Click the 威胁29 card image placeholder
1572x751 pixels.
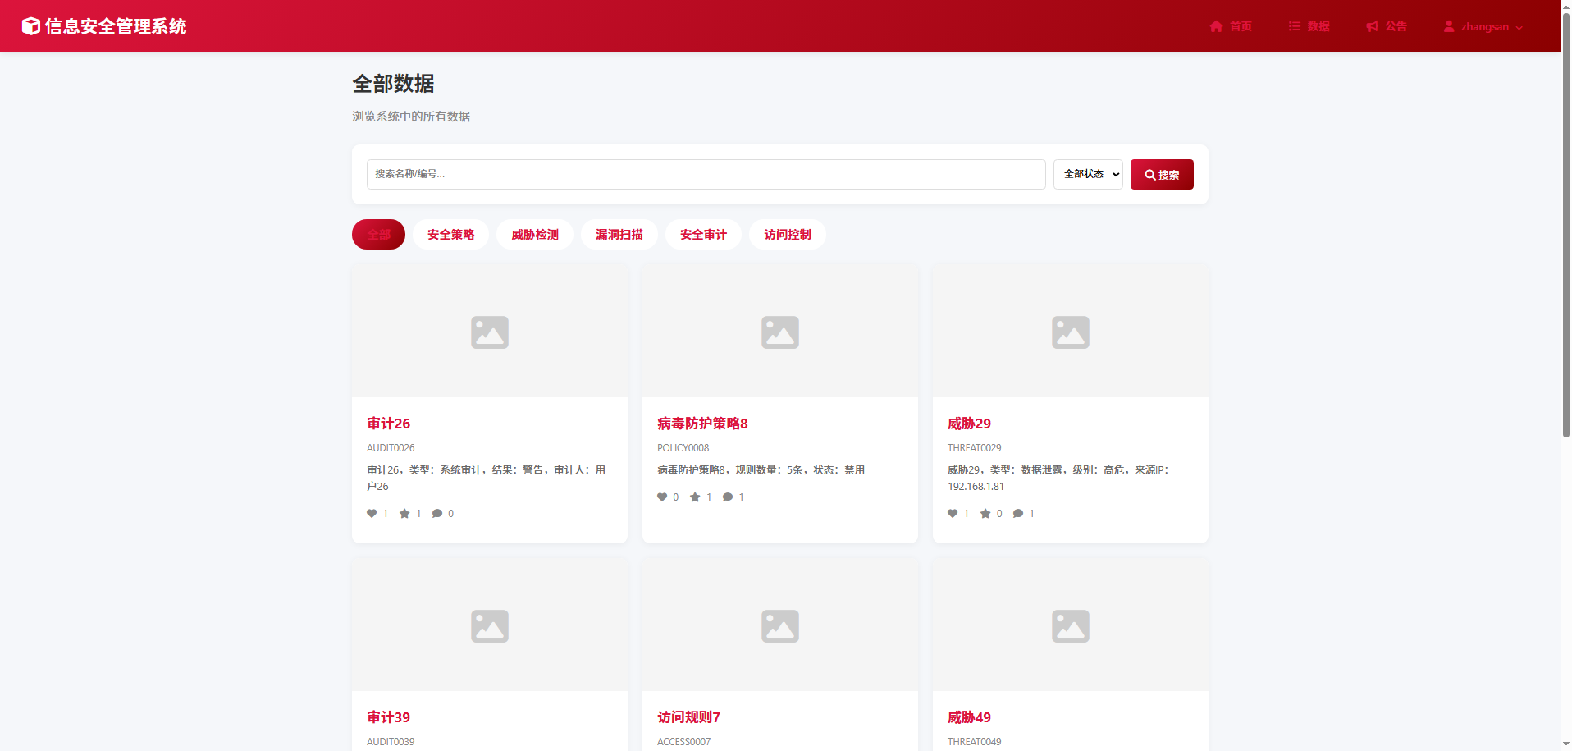[1071, 332]
